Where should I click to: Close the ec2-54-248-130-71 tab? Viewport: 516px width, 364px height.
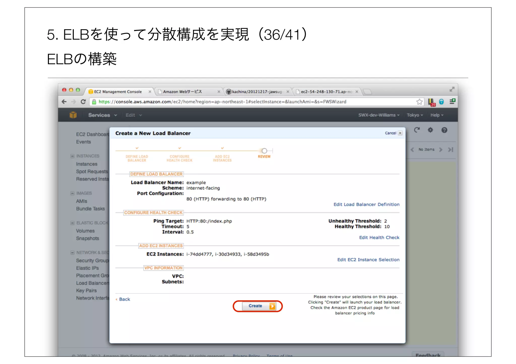357,92
